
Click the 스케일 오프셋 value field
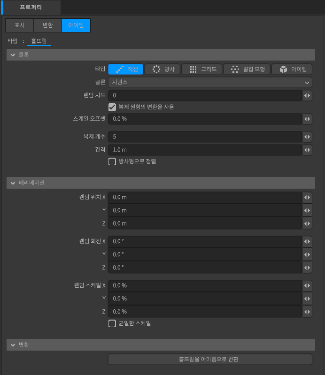[204, 119]
